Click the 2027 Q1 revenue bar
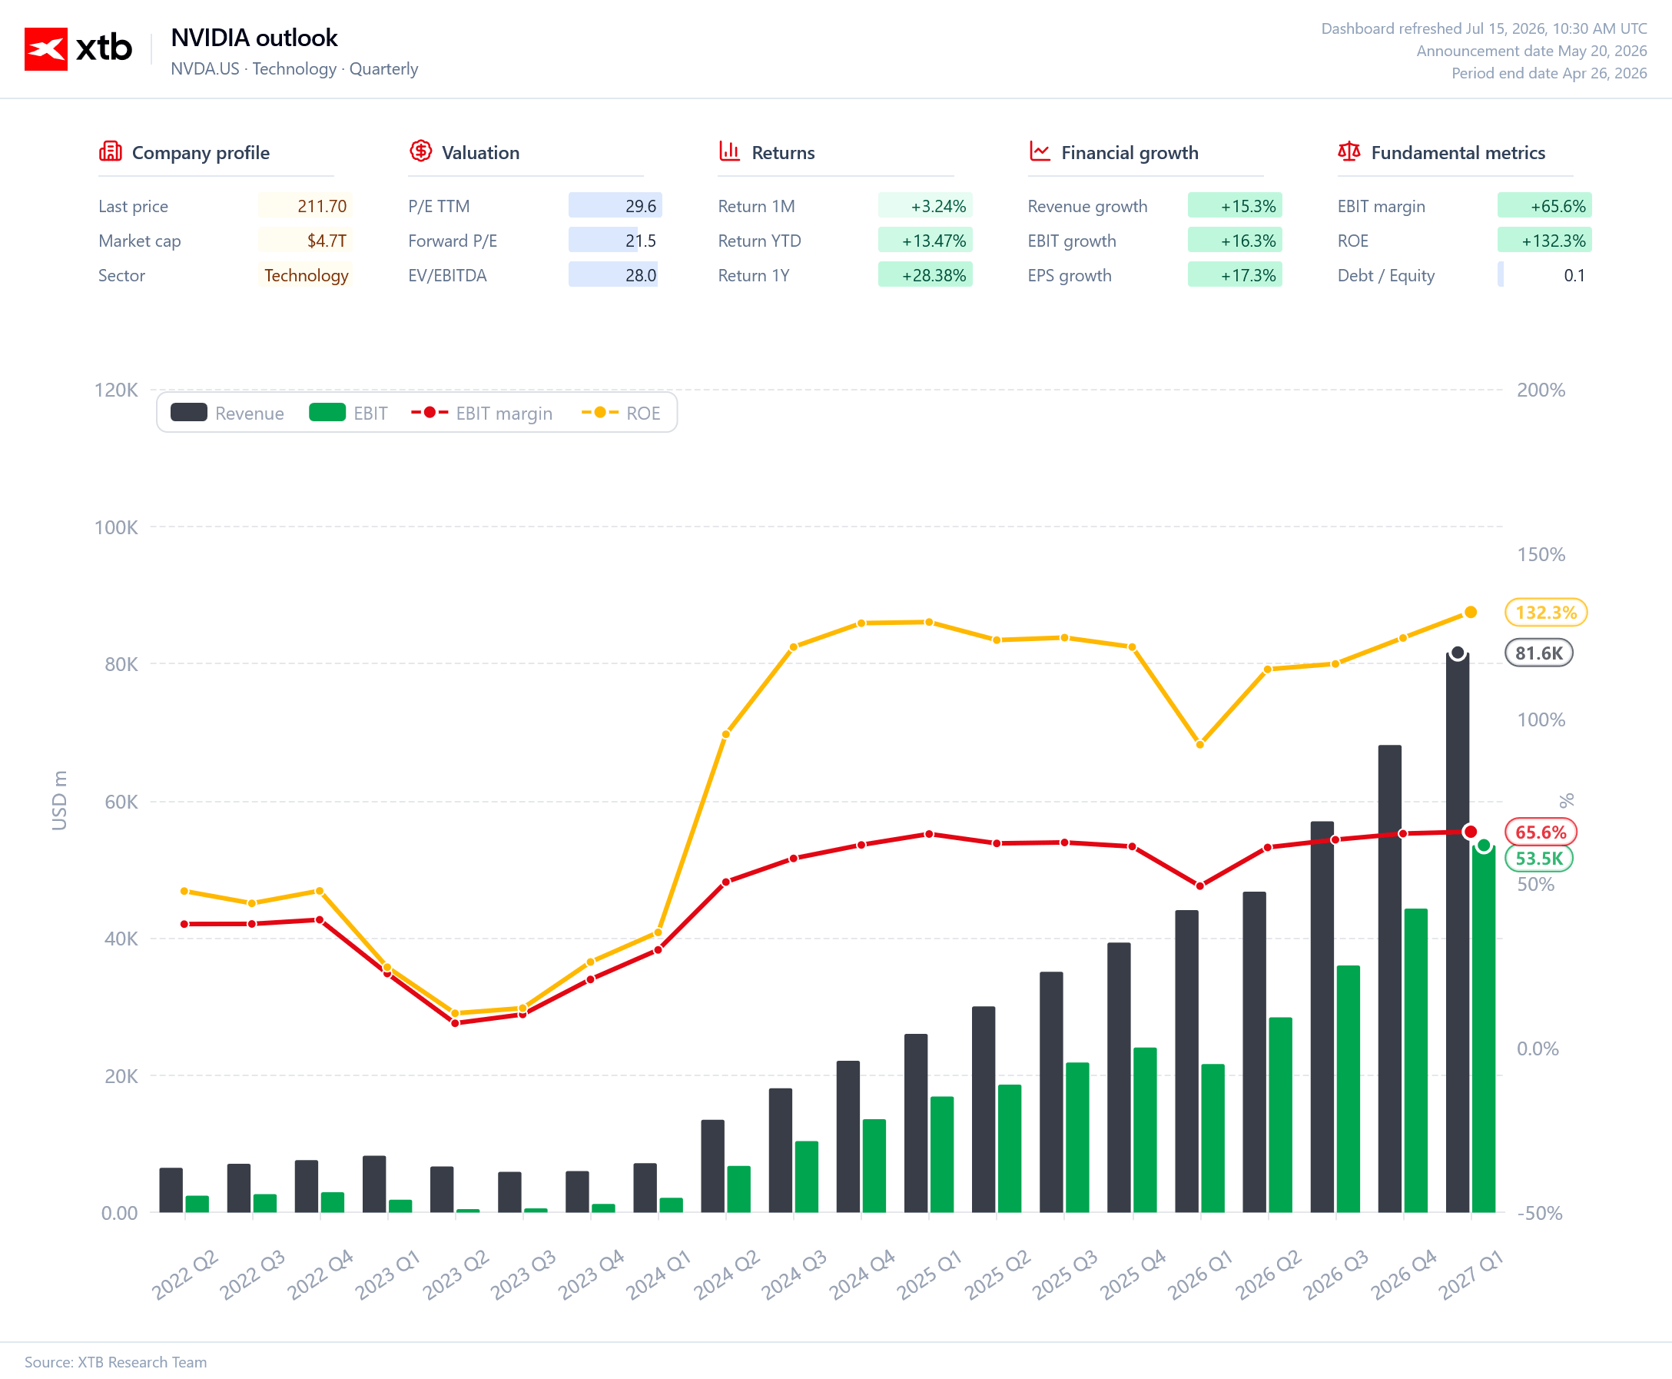1672x1379 pixels. pos(1458,932)
